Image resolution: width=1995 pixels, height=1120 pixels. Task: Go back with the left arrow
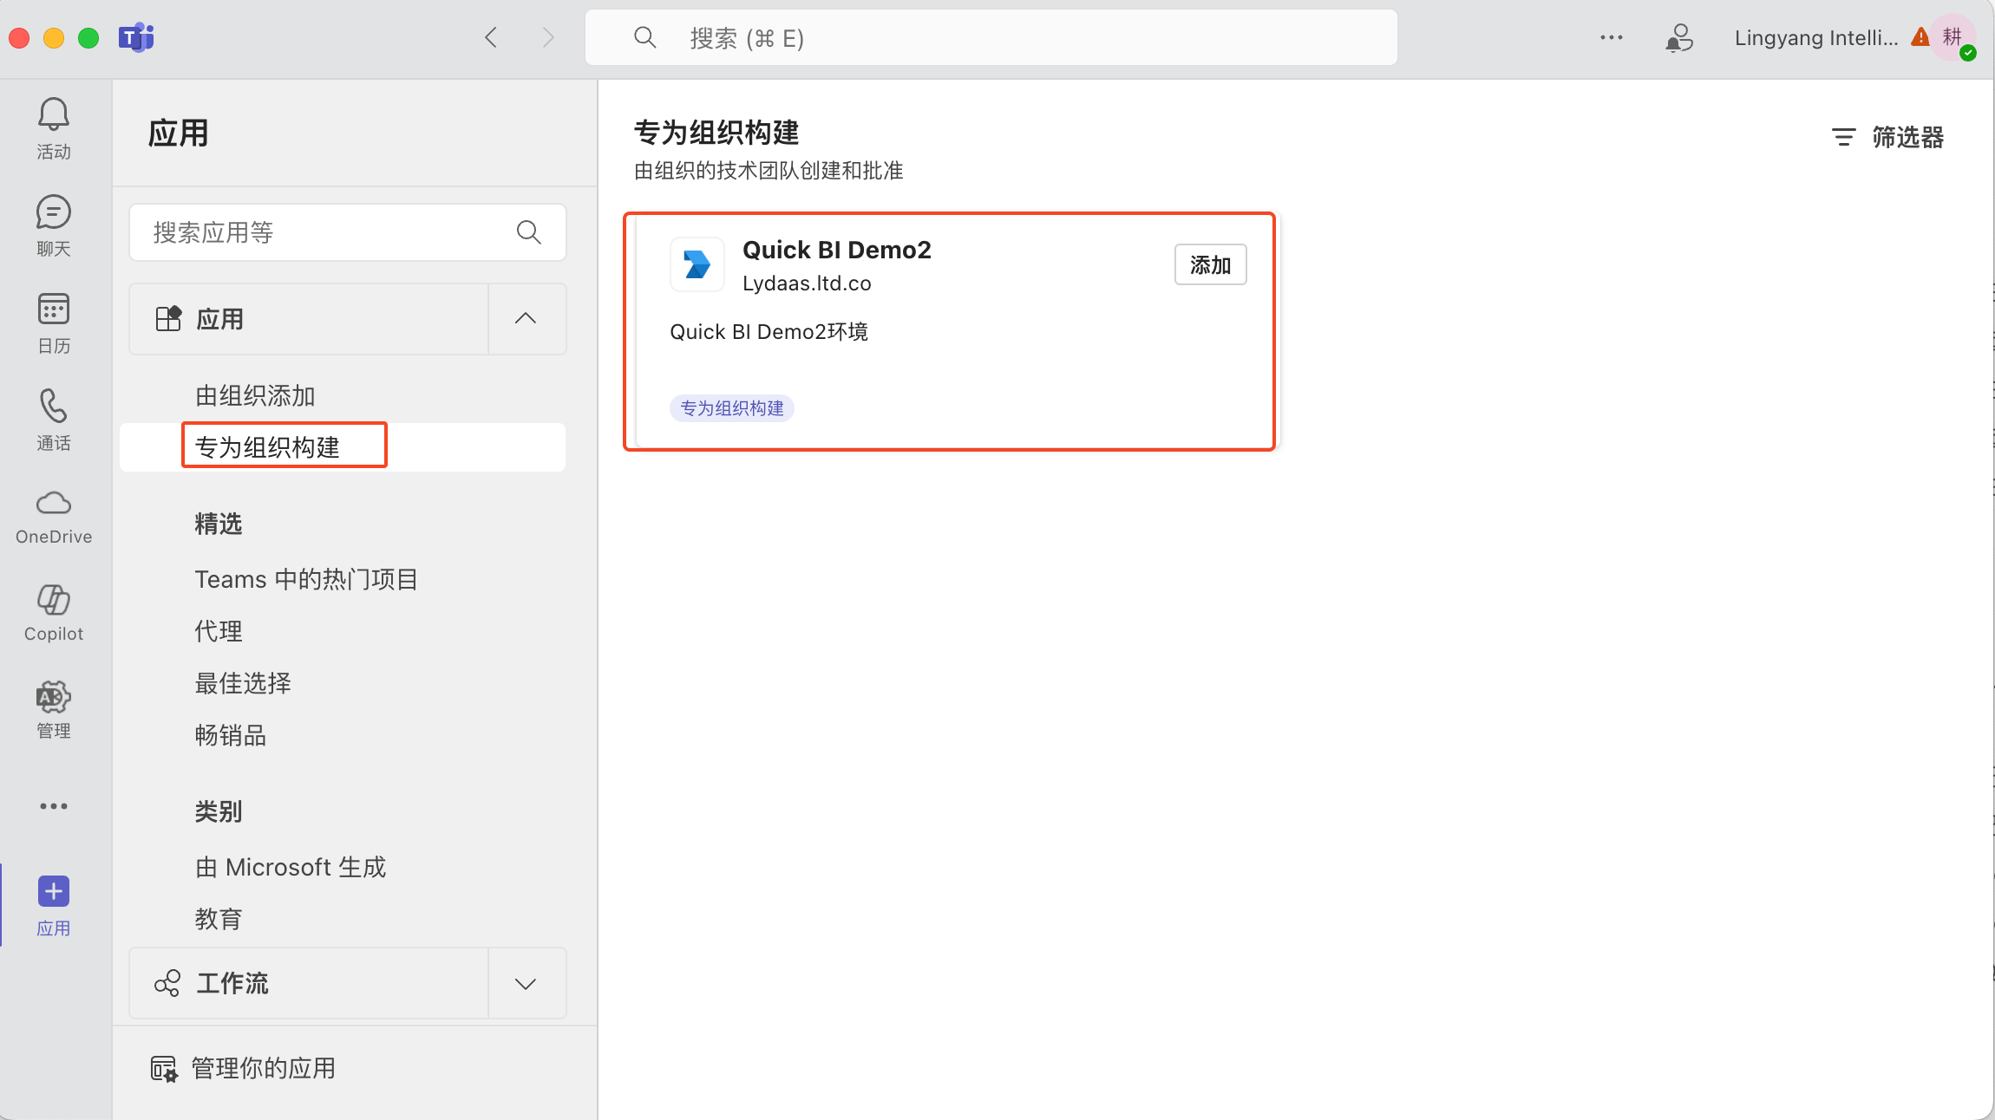pos(491,38)
